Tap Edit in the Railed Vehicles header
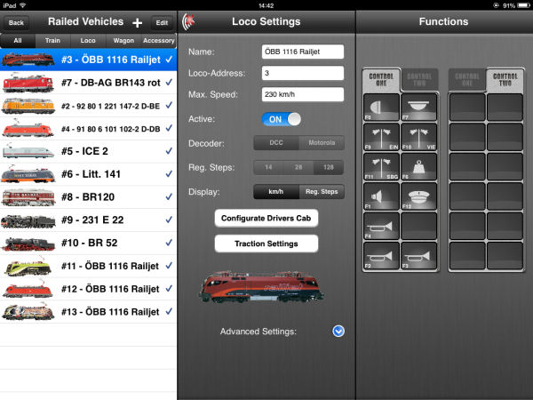 point(162,23)
